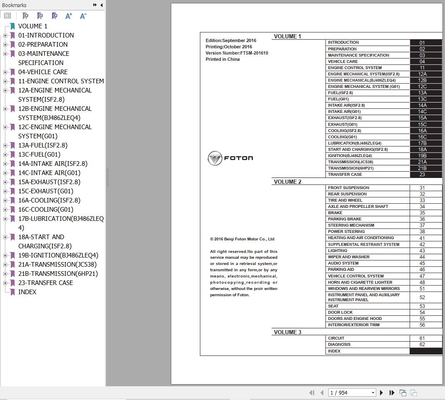Go to the next page
Viewport: 445px width, 400px height.
[x=381, y=392]
